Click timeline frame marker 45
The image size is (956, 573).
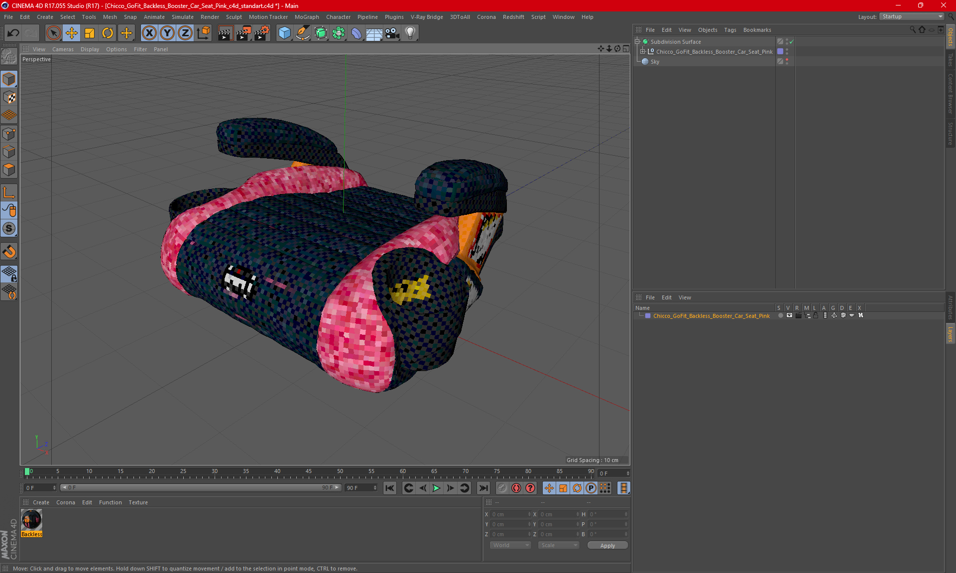pos(309,471)
